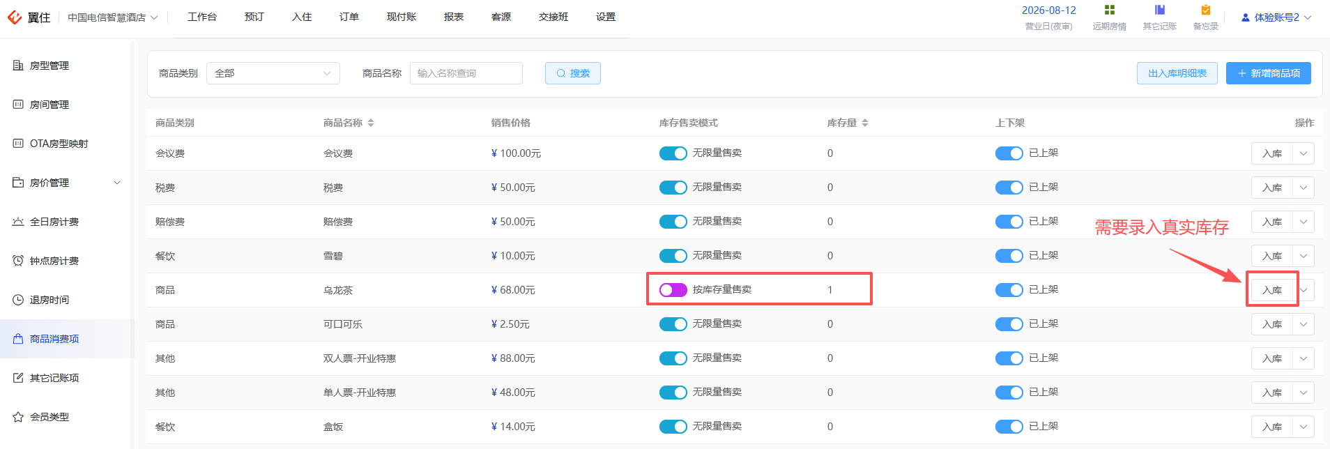The image size is (1330, 449).
Task: Click the 商品名称 search input field
Action: (466, 73)
